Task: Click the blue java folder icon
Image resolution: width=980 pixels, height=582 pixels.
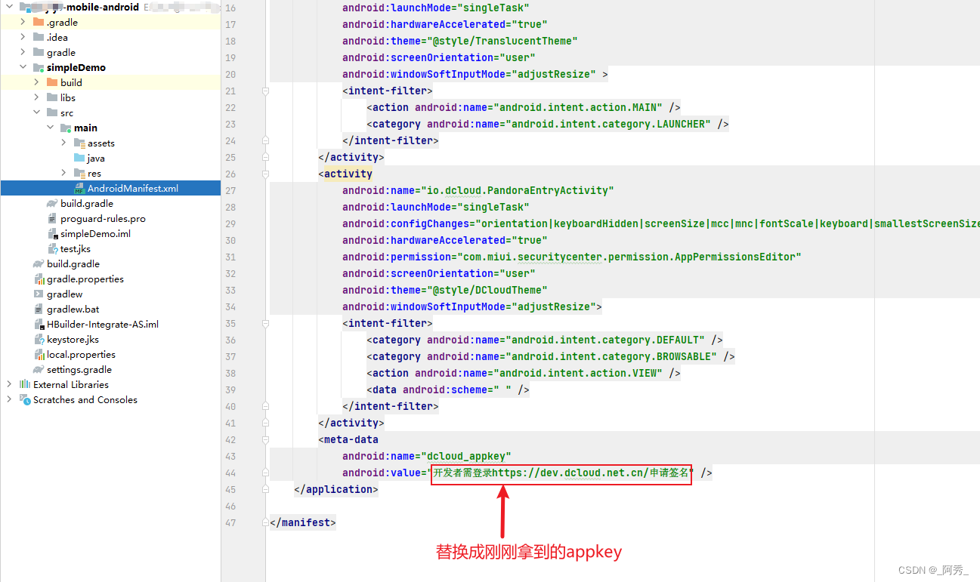Action: pyautogui.click(x=79, y=158)
